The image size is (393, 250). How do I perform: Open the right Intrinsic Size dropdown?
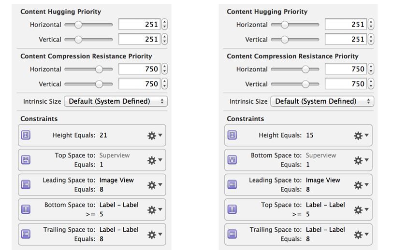[322, 101]
